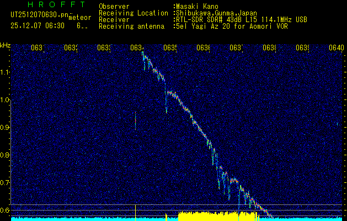Click the 0.8 frequency axis label

(5, 155)
